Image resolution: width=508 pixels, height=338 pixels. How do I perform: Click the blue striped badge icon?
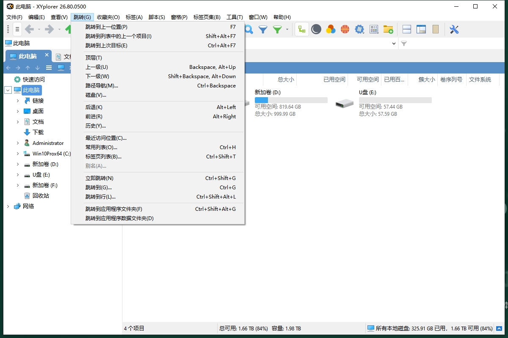coord(359,29)
